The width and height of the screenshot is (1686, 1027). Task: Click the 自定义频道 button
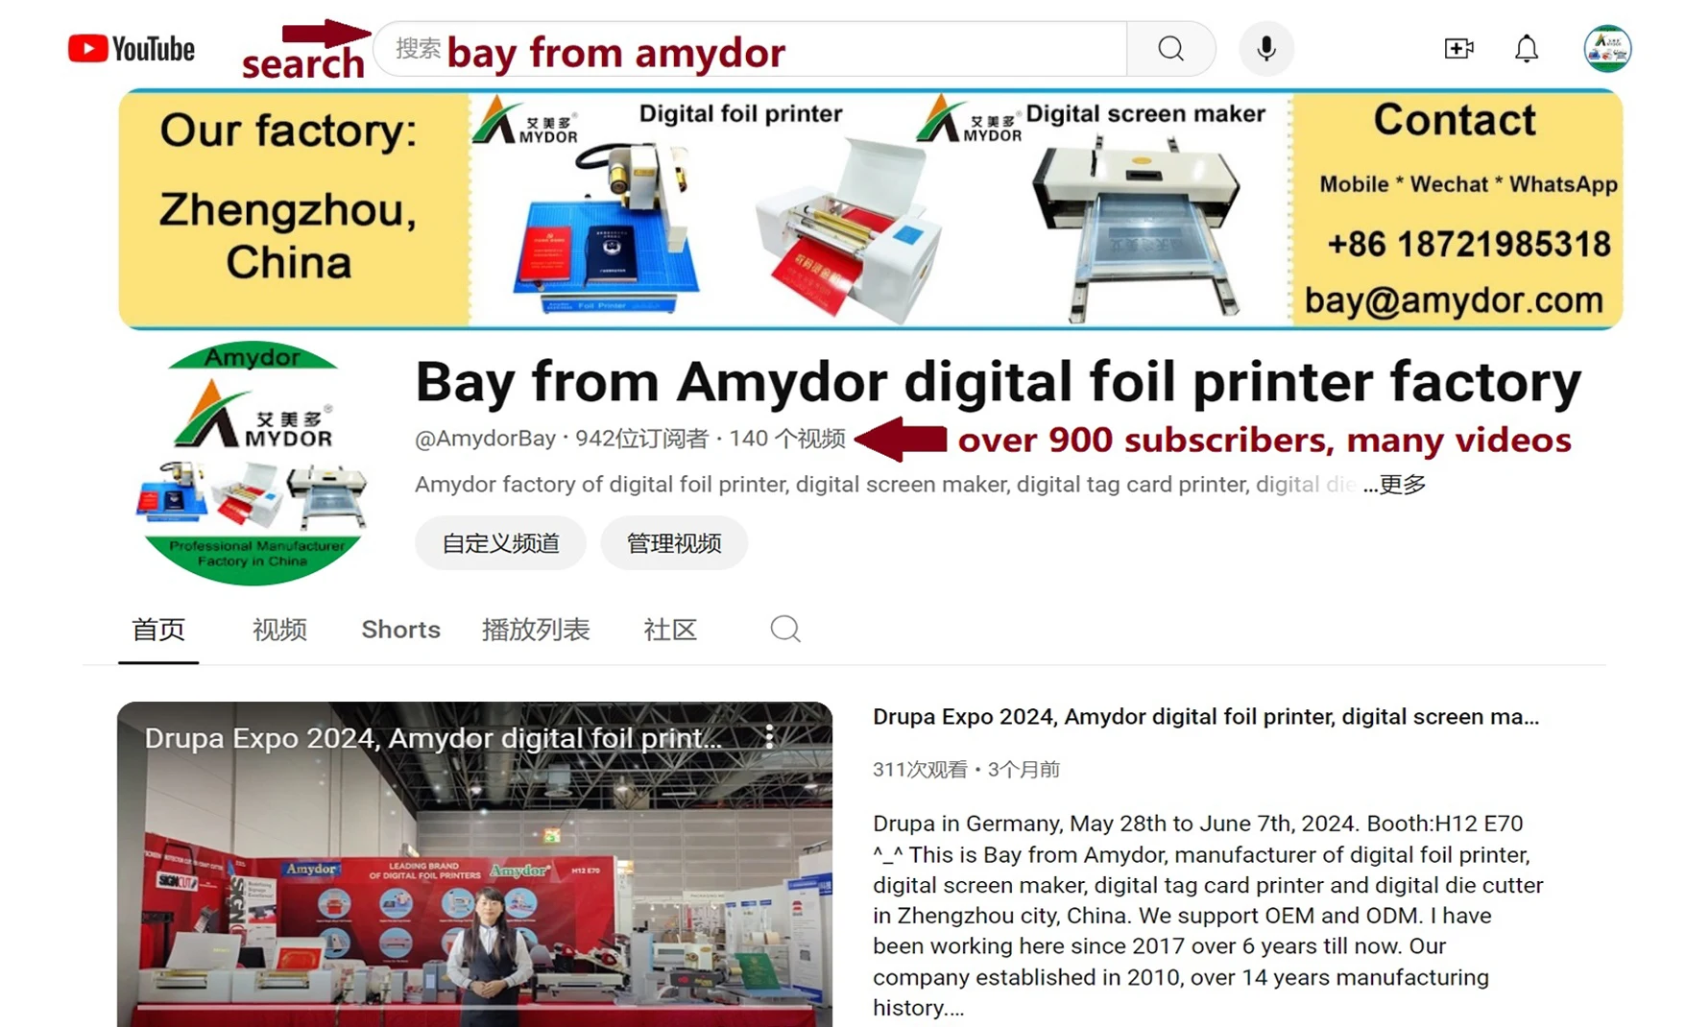[500, 543]
